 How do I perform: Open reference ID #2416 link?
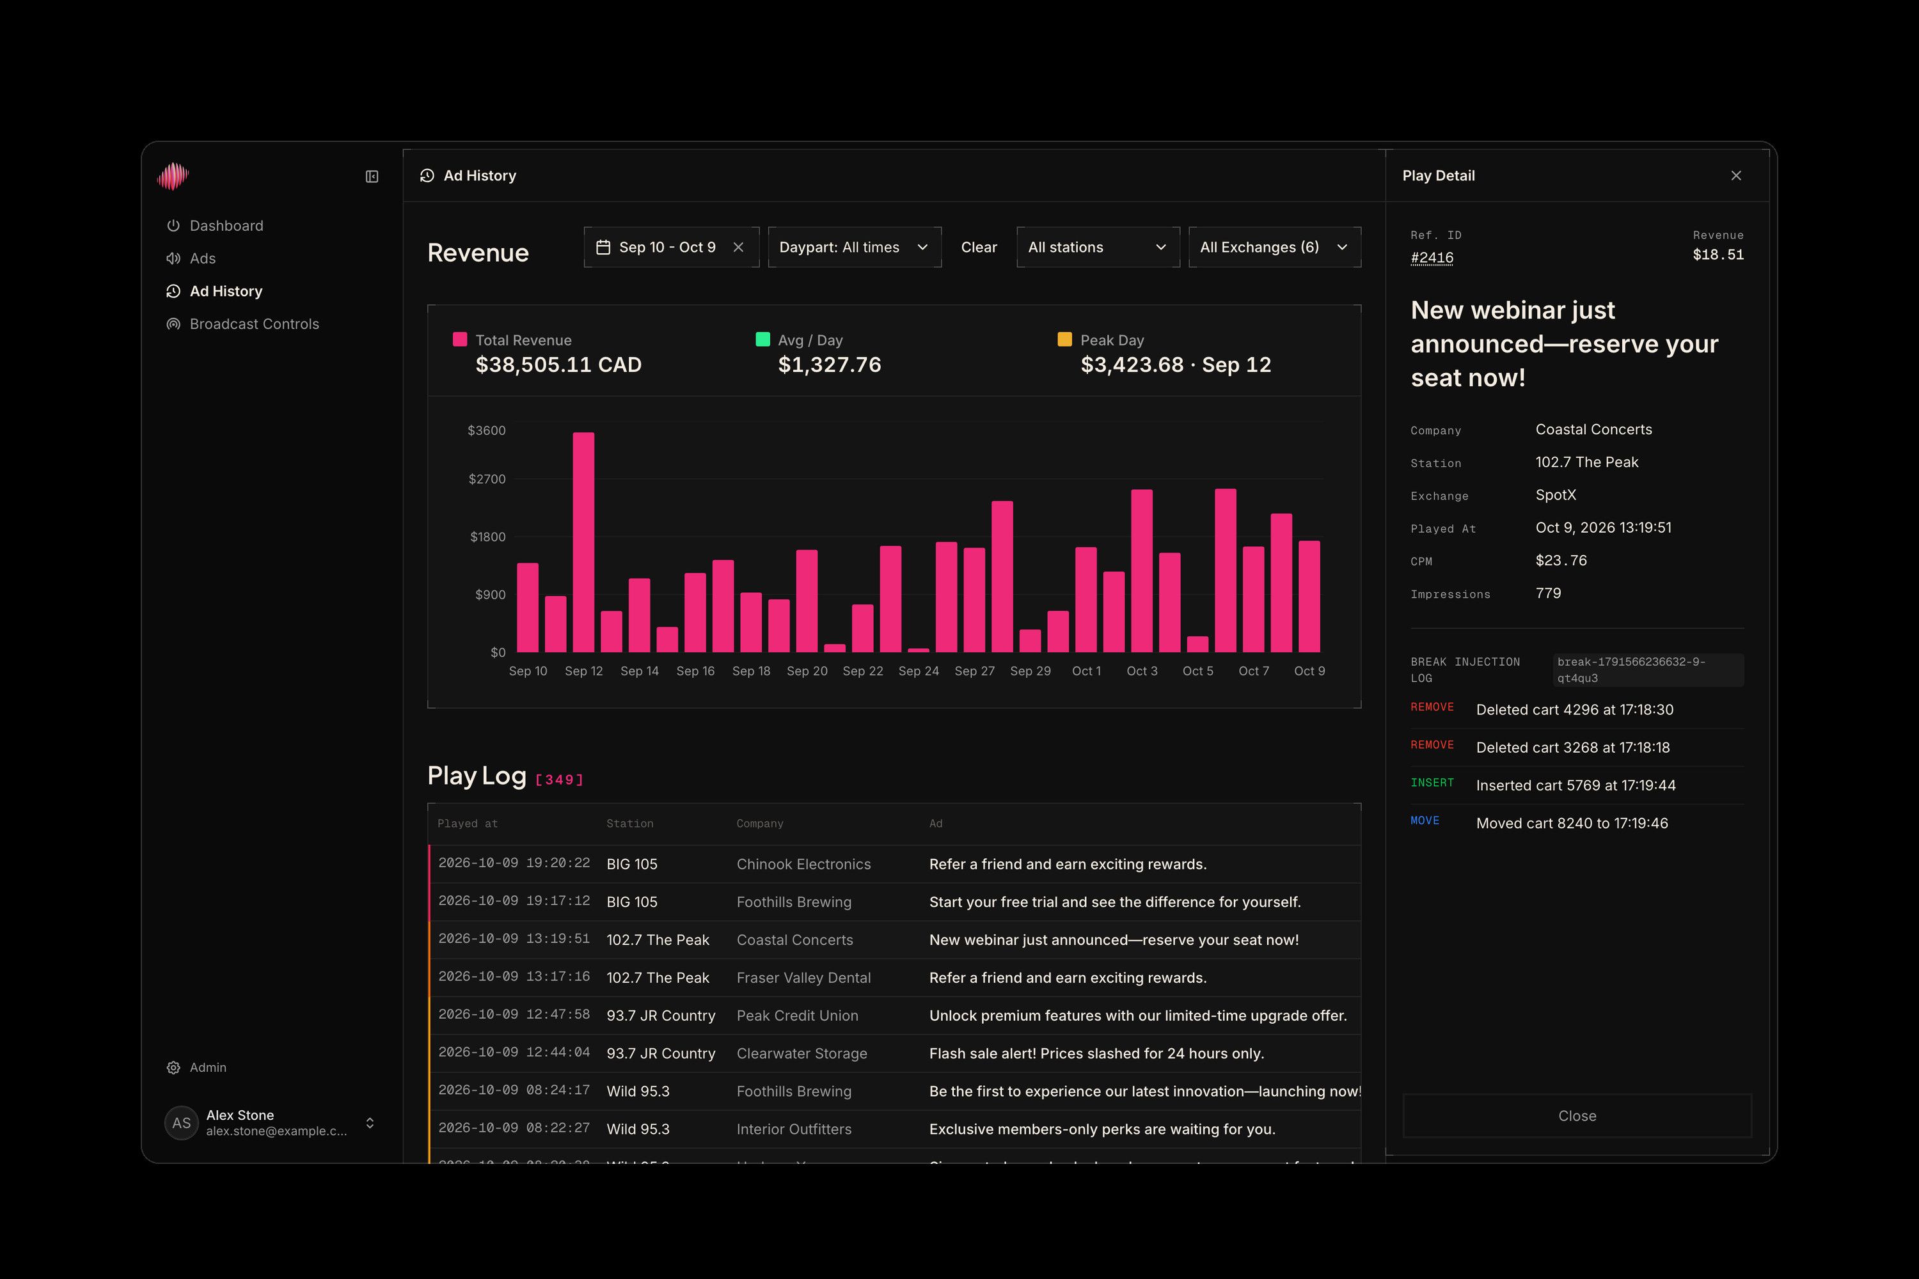click(1432, 258)
